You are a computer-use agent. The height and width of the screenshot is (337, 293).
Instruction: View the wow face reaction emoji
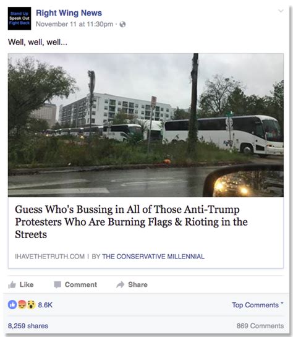[x=32, y=305]
